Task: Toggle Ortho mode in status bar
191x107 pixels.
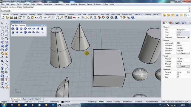Action: click(x=101, y=102)
